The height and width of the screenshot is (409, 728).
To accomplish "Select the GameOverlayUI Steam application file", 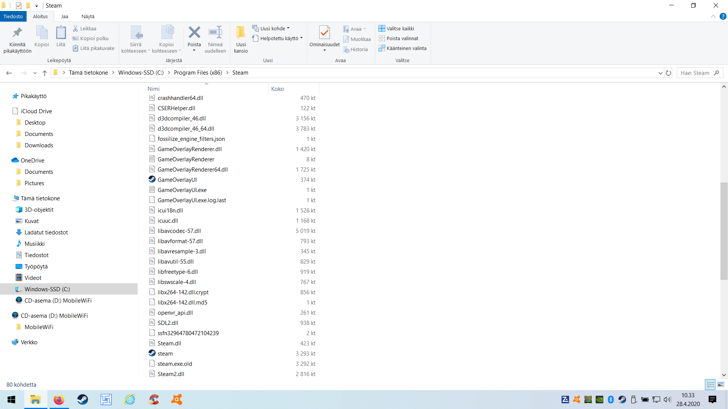I will (177, 180).
